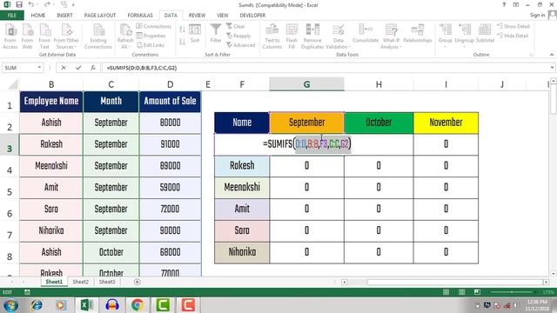Cancel formula entry with X button
557x313 pixels.
point(64,68)
